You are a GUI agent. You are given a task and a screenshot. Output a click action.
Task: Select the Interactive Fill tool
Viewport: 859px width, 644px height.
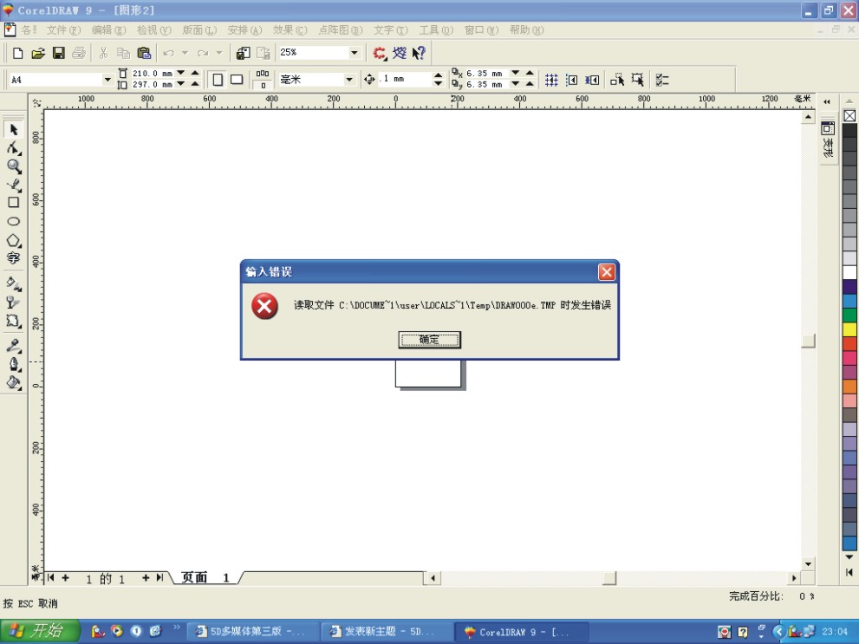pyautogui.click(x=14, y=283)
